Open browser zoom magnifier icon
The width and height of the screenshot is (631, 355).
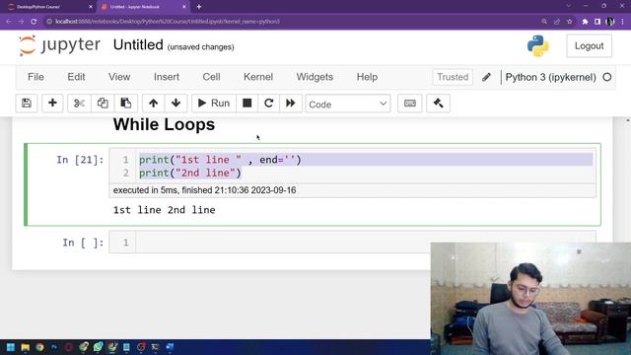point(544,22)
